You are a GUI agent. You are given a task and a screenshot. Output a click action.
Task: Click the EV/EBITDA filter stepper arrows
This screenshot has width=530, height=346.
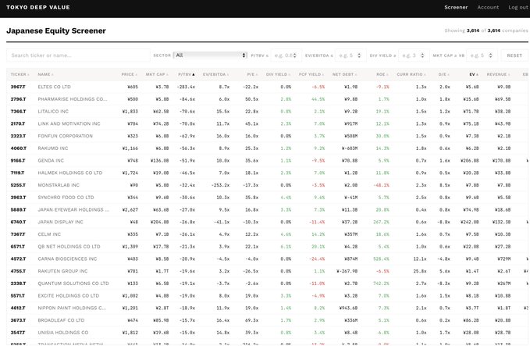pos(359,55)
